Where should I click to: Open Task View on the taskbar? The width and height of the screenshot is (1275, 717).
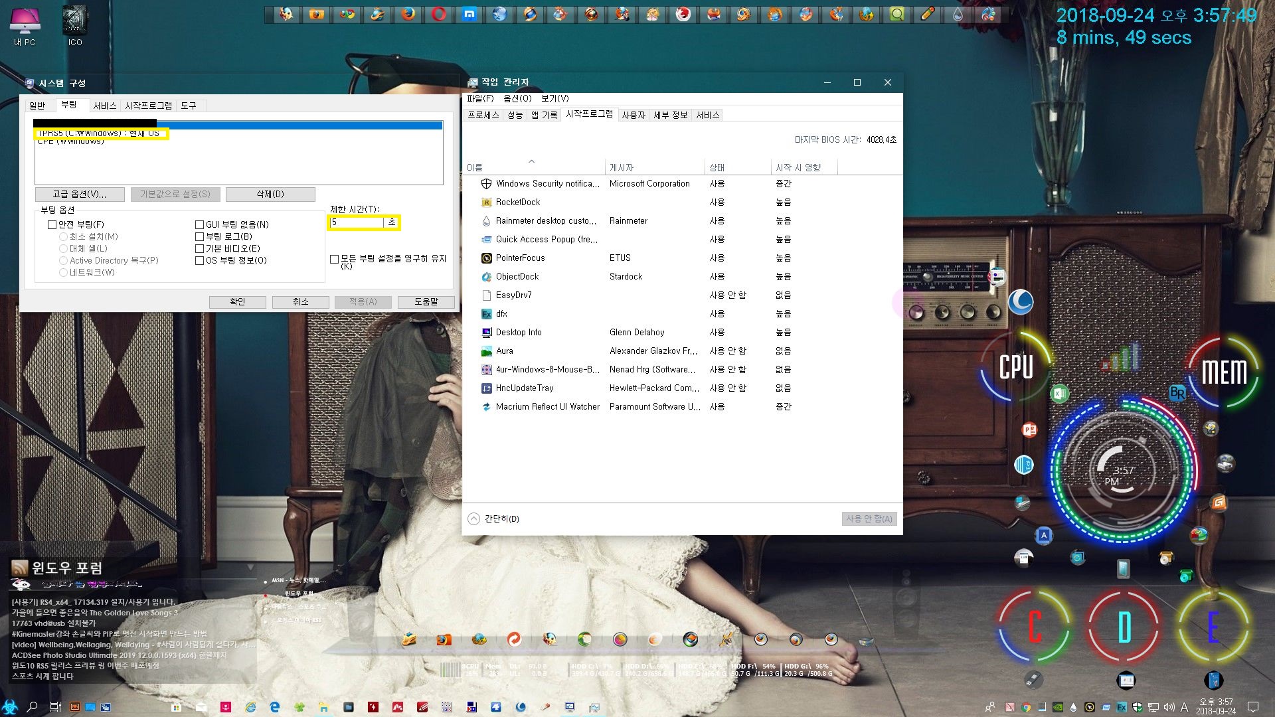pos(56,707)
